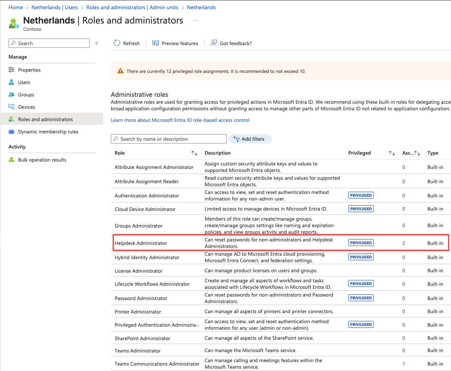Viewport: 451px width, 371px height.
Task: Sort by Assignments column arrows
Action: (x=417, y=153)
